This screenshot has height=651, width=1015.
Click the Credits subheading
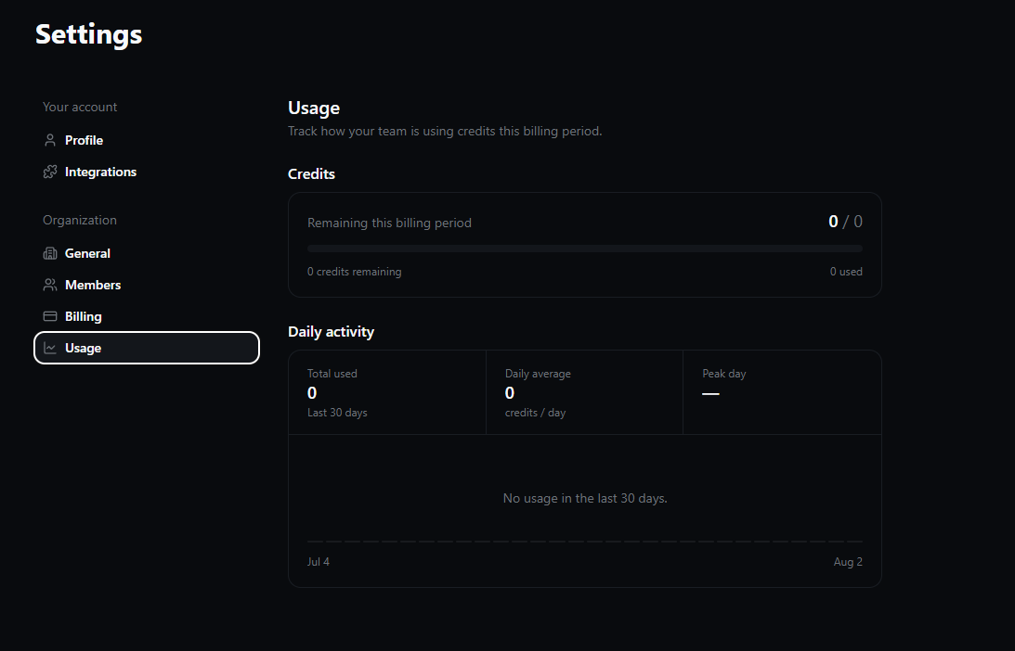click(x=311, y=174)
